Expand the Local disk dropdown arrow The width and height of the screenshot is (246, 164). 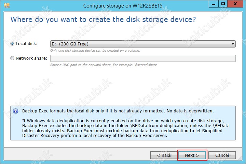click(x=233, y=44)
